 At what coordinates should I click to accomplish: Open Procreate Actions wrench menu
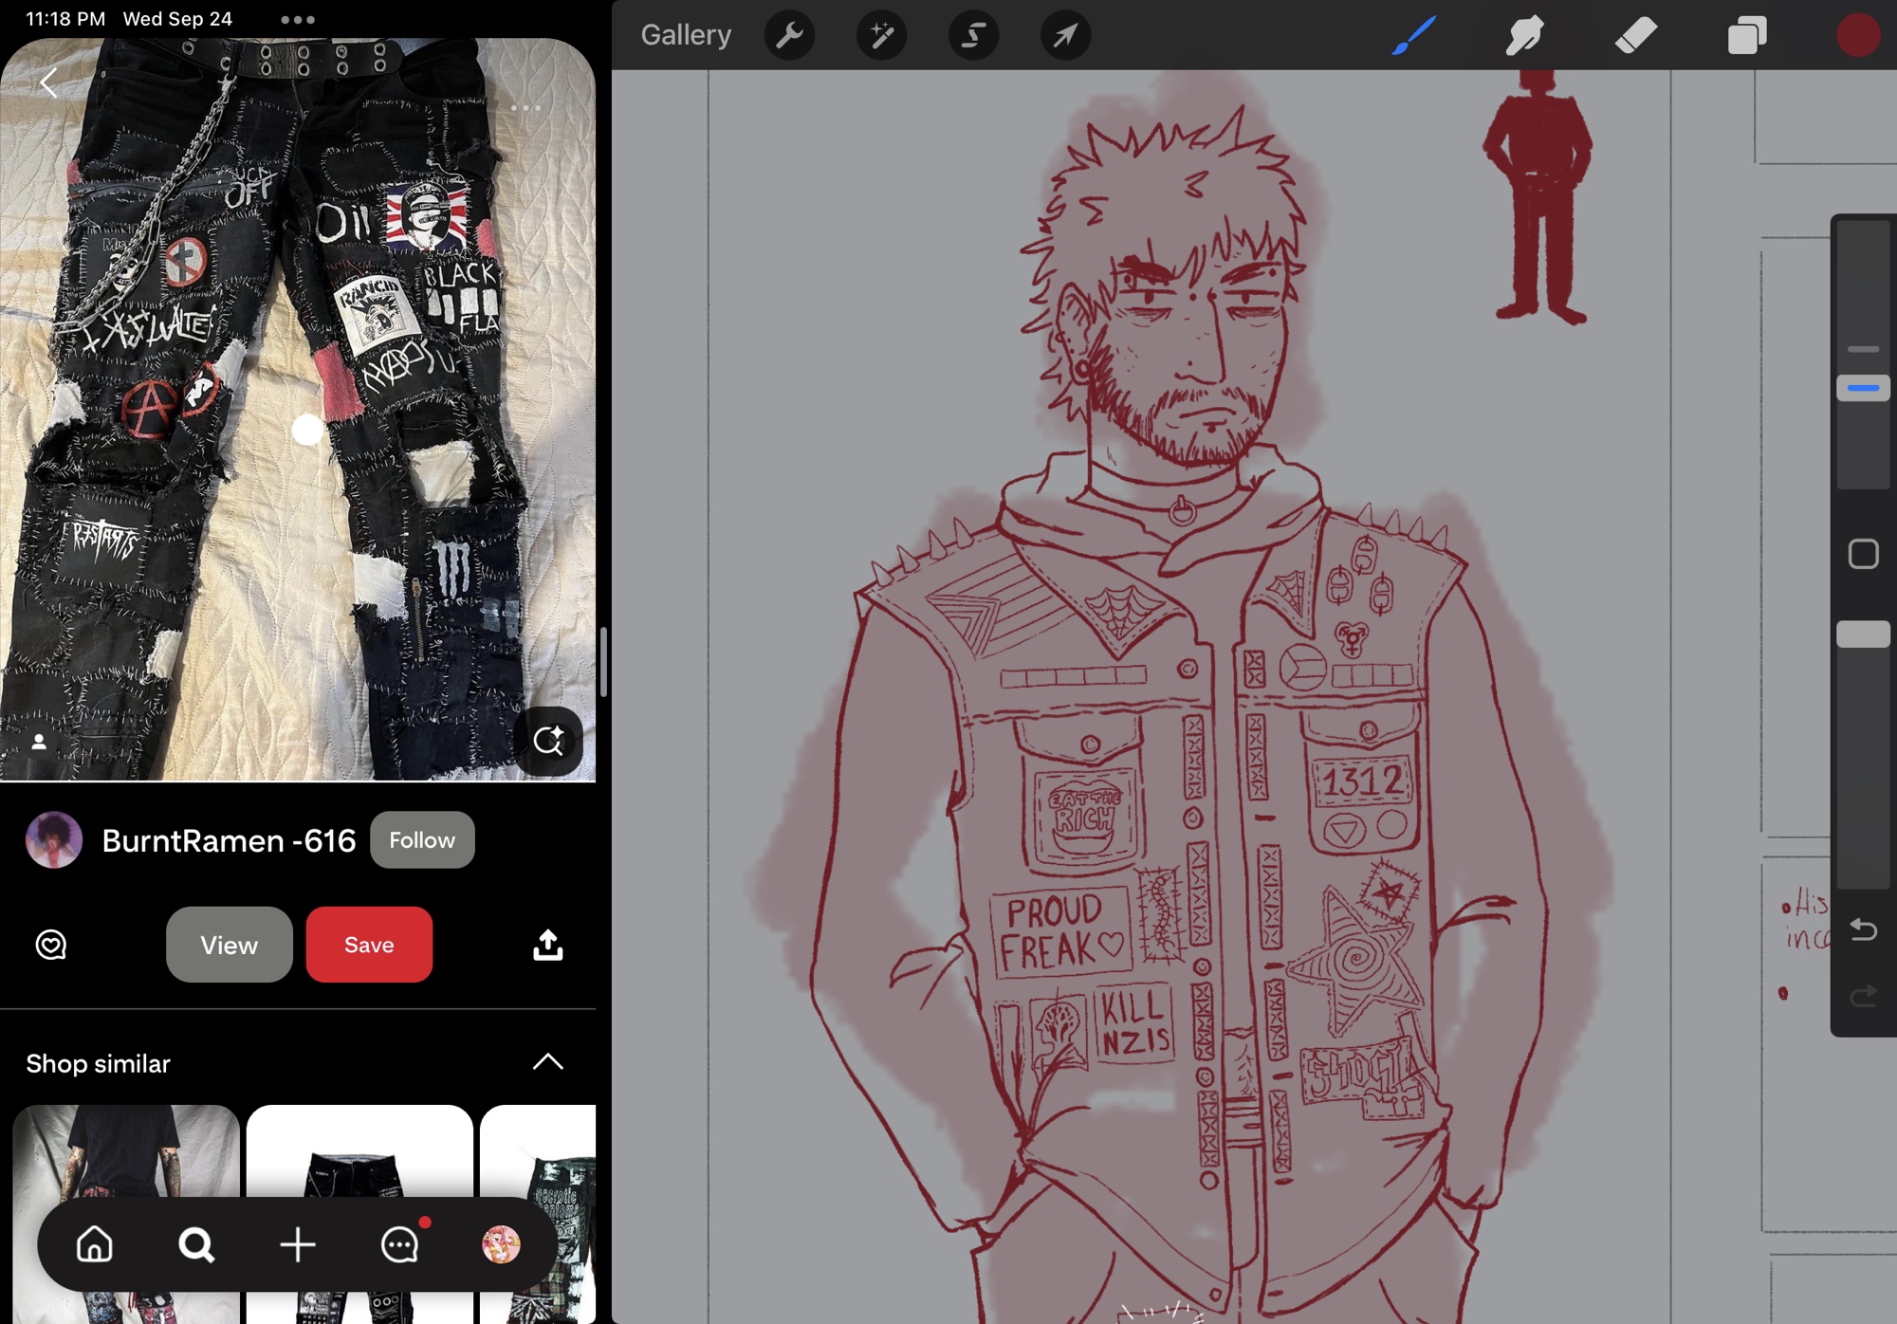click(789, 36)
